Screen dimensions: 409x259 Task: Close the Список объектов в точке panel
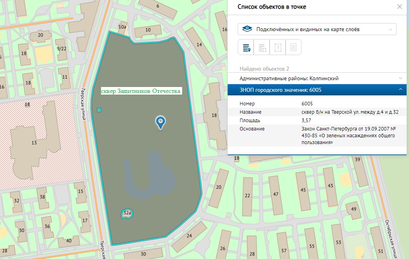(x=399, y=7)
